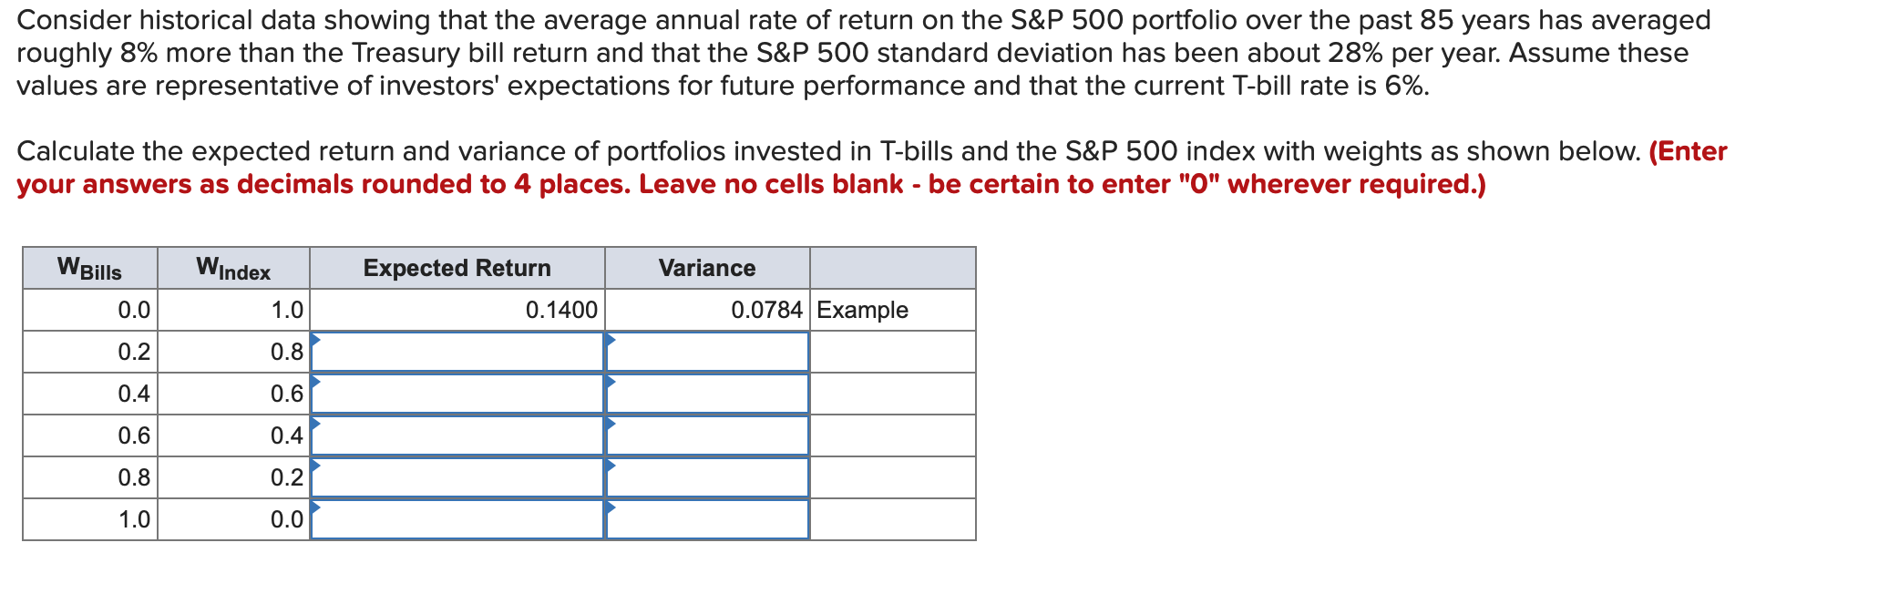Click the WBills column header

90,268
